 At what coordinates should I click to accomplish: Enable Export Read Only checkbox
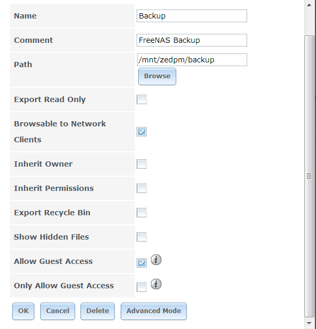[141, 99]
